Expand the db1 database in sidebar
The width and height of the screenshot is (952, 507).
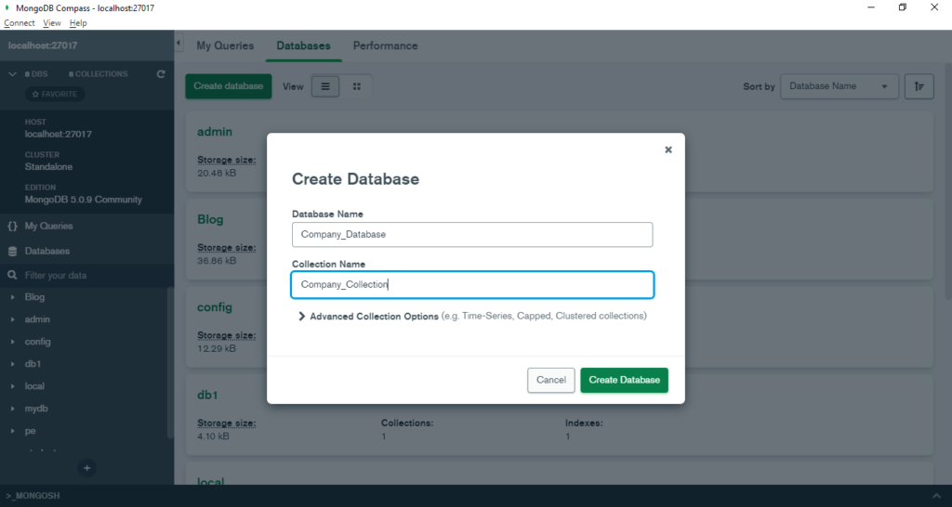[12, 364]
